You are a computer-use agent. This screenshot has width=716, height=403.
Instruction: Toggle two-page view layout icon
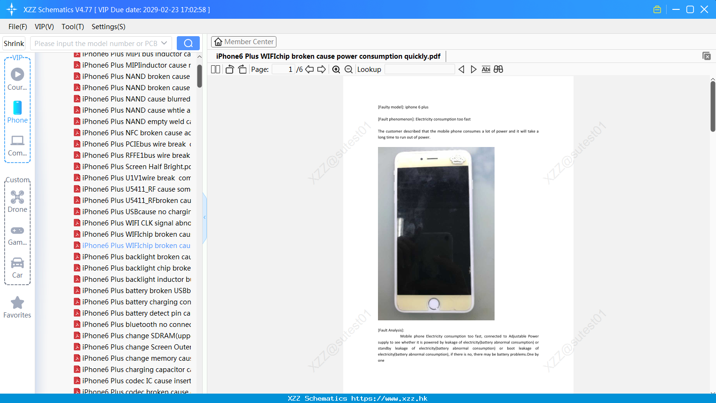pos(216,70)
